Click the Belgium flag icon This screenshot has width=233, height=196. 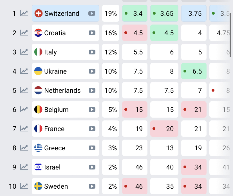pyautogui.click(x=38, y=109)
